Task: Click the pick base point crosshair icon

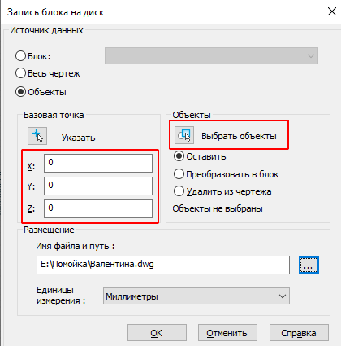Action: click(37, 136)
